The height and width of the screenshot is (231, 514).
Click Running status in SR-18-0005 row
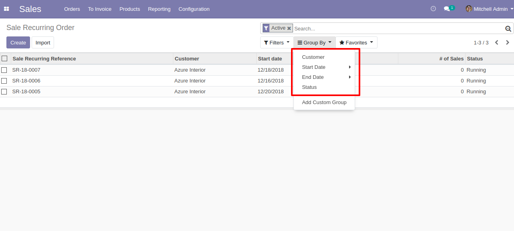coord(476,92)
